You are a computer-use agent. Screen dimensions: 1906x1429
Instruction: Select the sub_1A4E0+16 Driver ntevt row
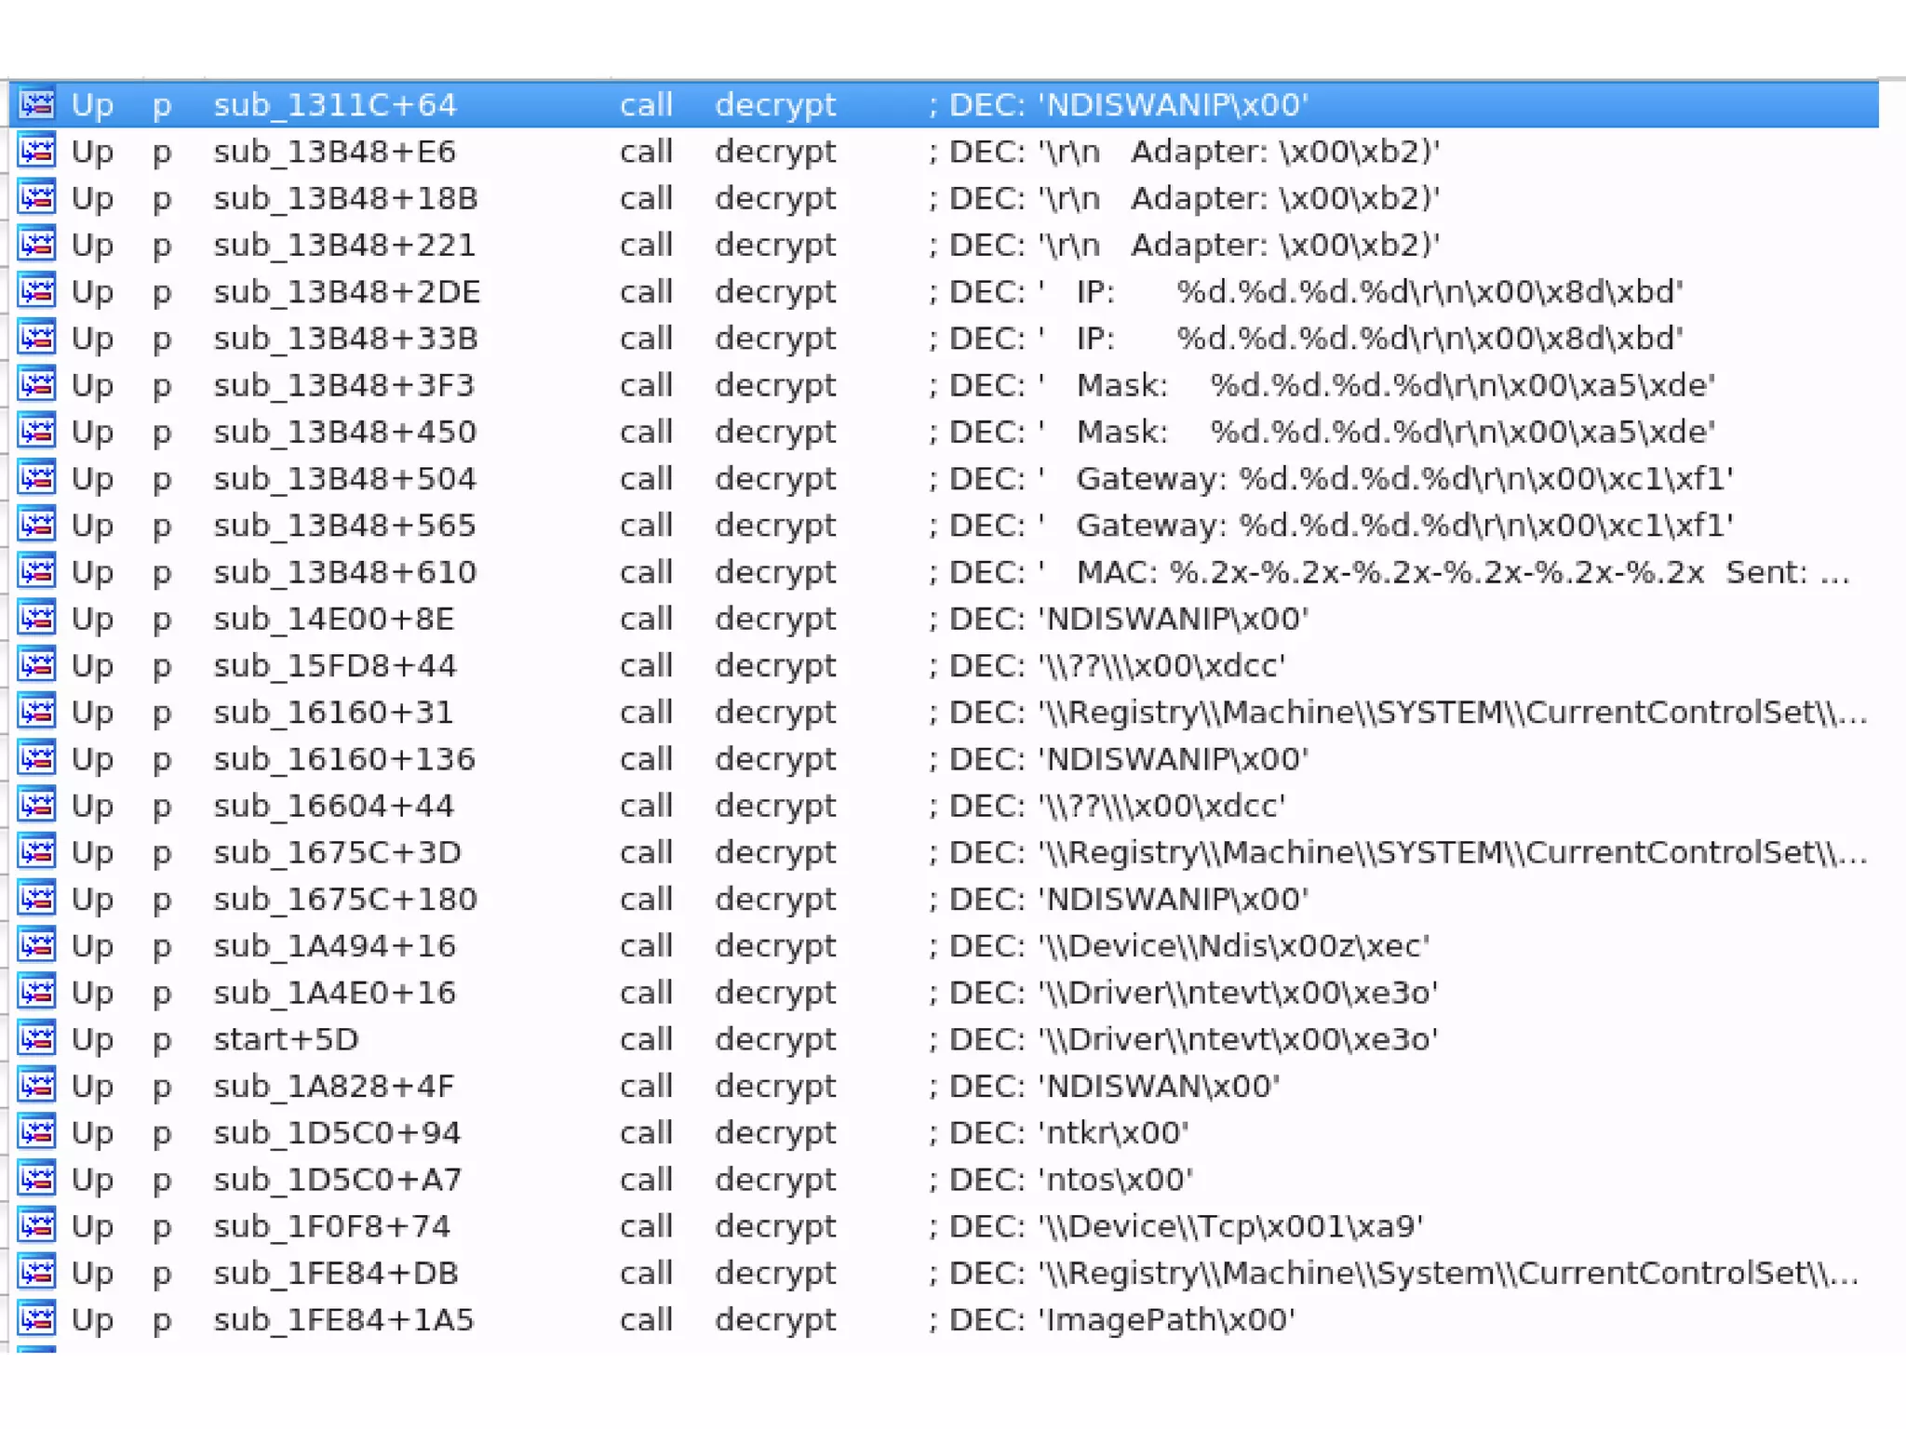(x=335, y=992)
